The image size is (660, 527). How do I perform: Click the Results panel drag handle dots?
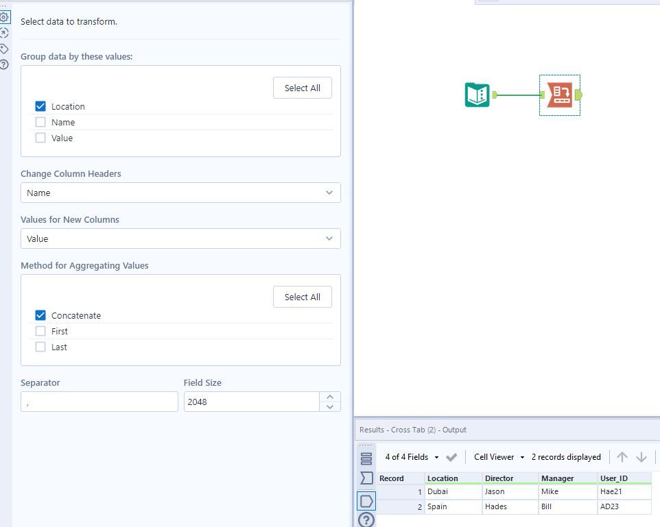click(366, 445)
